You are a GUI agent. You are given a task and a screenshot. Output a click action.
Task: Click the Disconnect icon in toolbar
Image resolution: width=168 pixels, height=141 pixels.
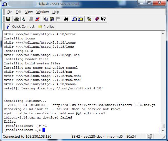(x=37, y=19)
